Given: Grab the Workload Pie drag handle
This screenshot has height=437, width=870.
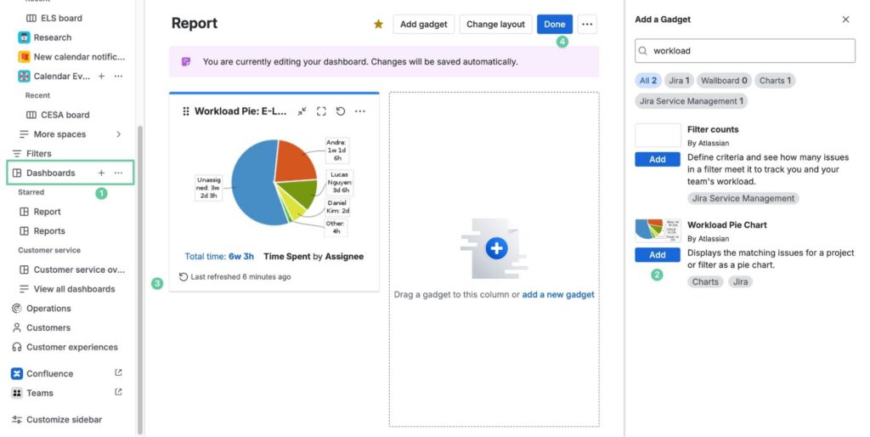Looking at the screenshot, I should tap(186, 111).
